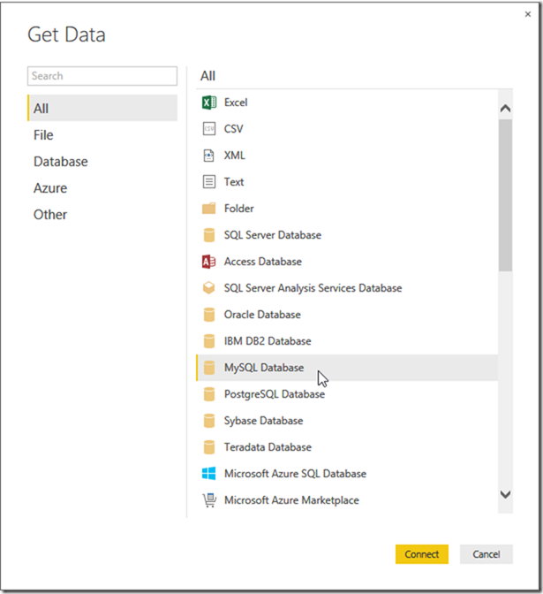Select the CSV data source text

click(x=233, y=129)
